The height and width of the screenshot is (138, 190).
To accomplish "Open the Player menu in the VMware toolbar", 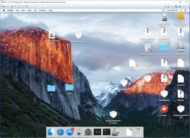I will (5, 6).
